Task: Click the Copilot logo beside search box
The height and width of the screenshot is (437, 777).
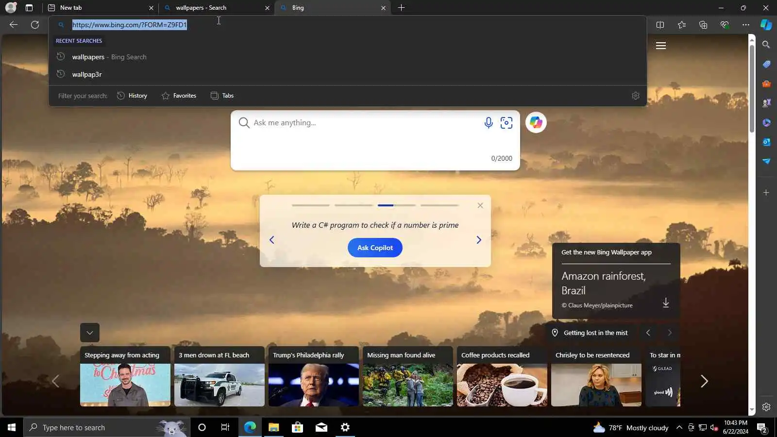Action: [x=536, y=122]
